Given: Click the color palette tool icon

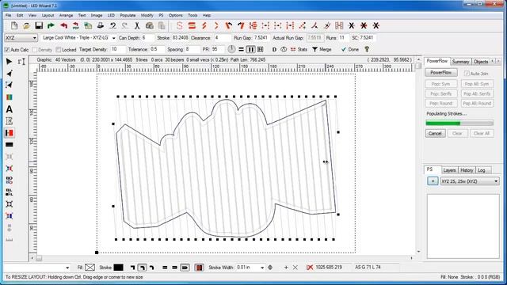Looking at the screenshot, I should click(x=9, y=97).
